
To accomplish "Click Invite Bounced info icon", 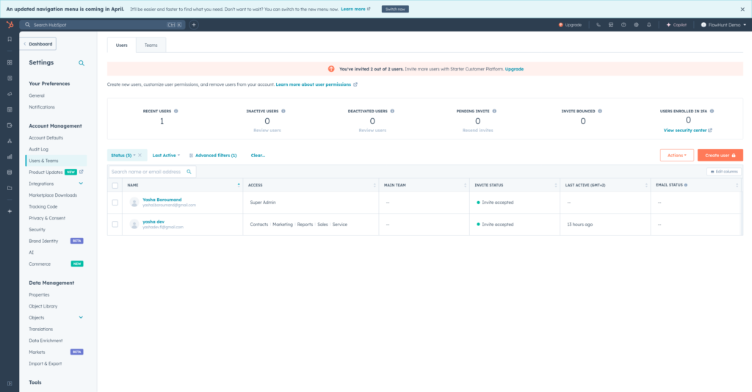I will (x=600, y=111).
